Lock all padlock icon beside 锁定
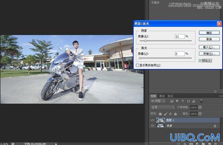The height and width of the screenshot is (145, 223). 175,114
